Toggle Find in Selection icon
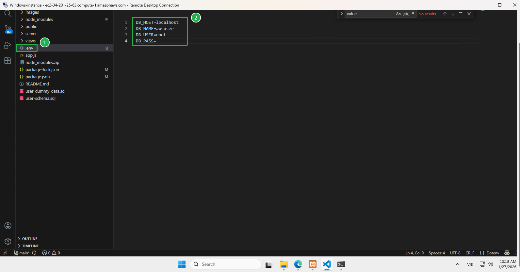This screenshot has width=520, height=272. point(461,14)
